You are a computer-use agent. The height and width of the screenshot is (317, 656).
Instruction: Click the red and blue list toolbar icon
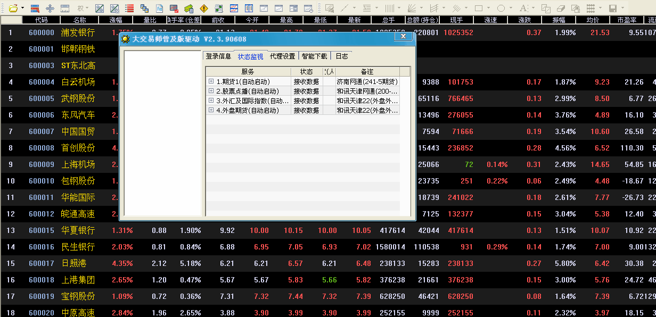(x=35, y=9)
